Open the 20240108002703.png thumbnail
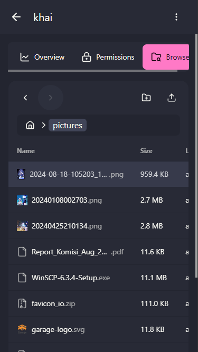The width and height of the screenshot is (198, 352). (x=22, y=200)
